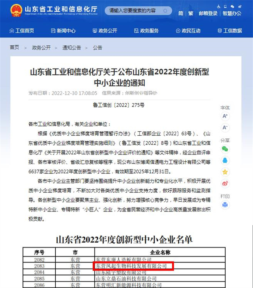
Task: Click the 信息来源 source text
Action: tap(130, 93)
